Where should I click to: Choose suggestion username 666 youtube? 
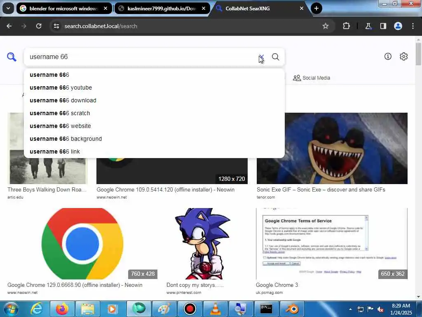coord(154,88)
